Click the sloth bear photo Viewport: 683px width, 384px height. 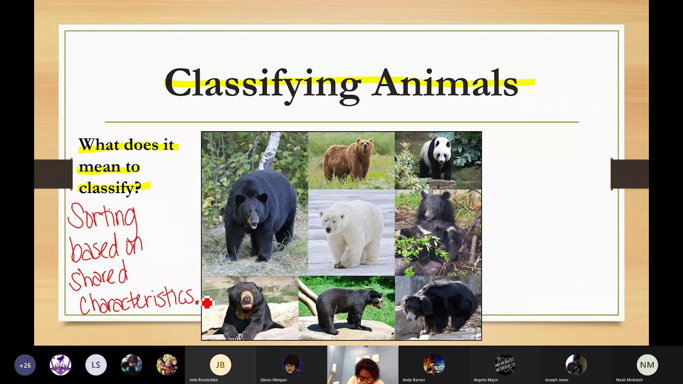pos(438,308)
